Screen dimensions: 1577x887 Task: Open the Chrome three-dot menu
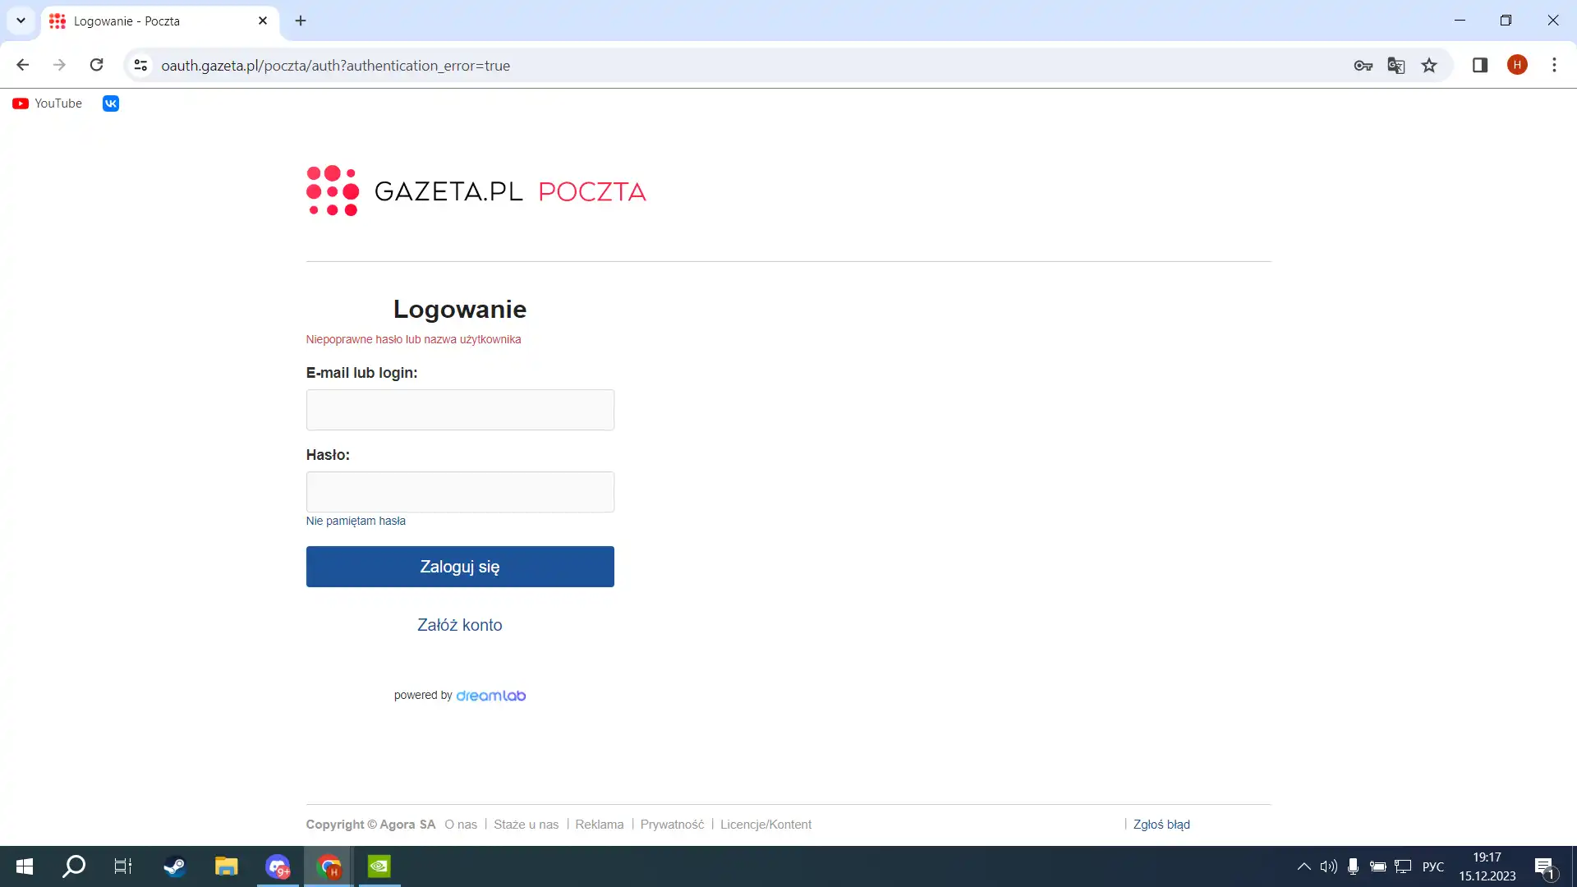[1554, 65]
